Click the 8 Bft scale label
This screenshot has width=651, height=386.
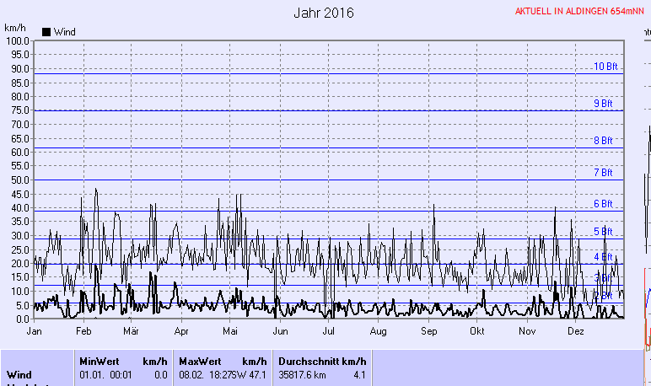click(x=603, y=141)
